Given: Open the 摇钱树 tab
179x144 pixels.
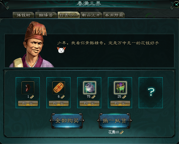Looking at the screenshot, I should (23, 15).
